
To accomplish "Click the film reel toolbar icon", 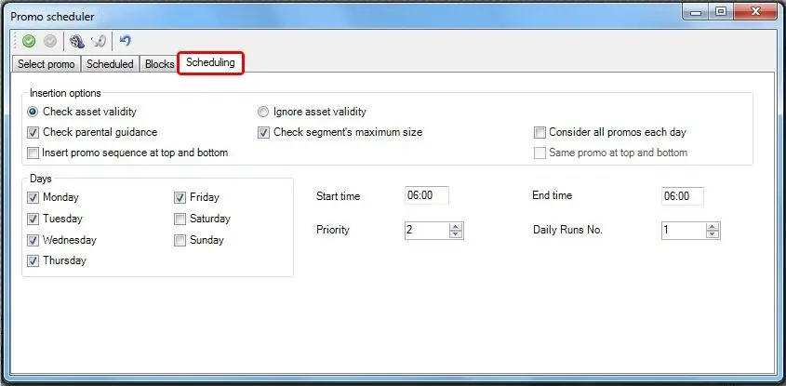I will (77, 41).
